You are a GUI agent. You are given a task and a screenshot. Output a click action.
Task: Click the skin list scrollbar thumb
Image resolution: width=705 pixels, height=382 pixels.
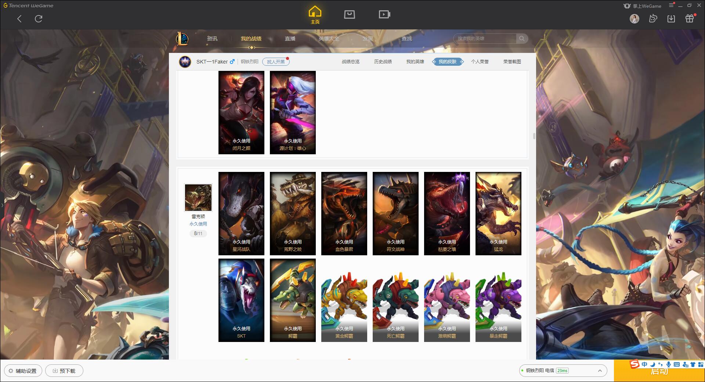point(534,136)
